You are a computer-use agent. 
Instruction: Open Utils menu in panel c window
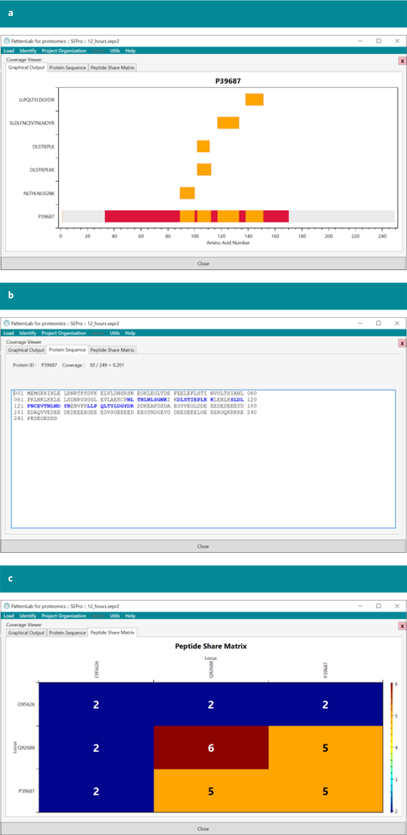[114, 616]
